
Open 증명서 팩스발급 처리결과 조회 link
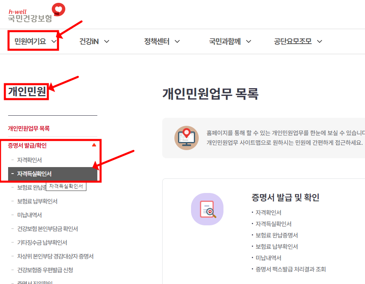coord(291,269)
